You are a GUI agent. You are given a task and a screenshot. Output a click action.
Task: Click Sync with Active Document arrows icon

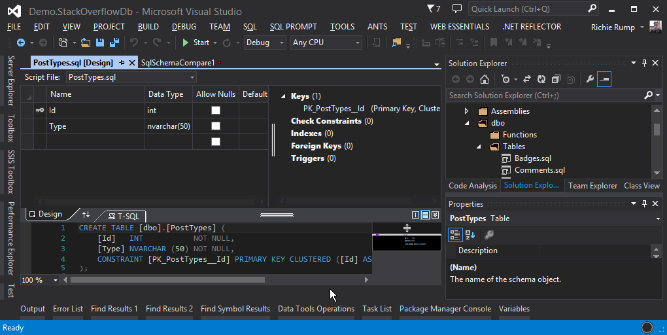coord(526,79)
